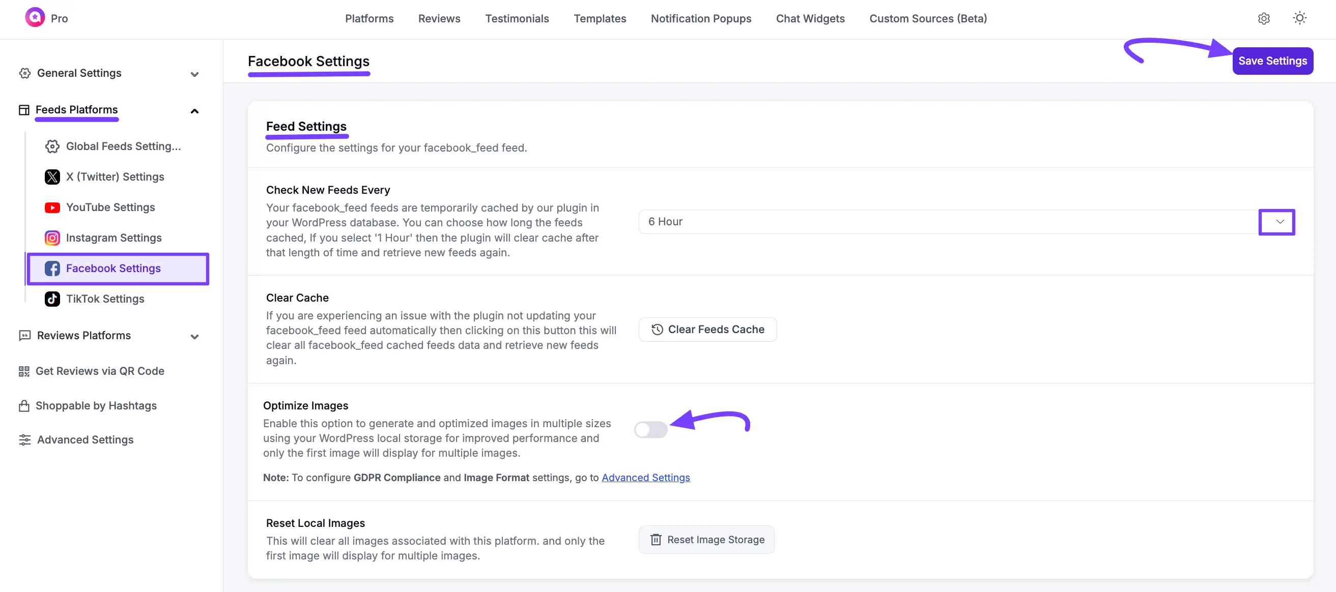Collapse the Feeds Platforms section

click(194, 110)
